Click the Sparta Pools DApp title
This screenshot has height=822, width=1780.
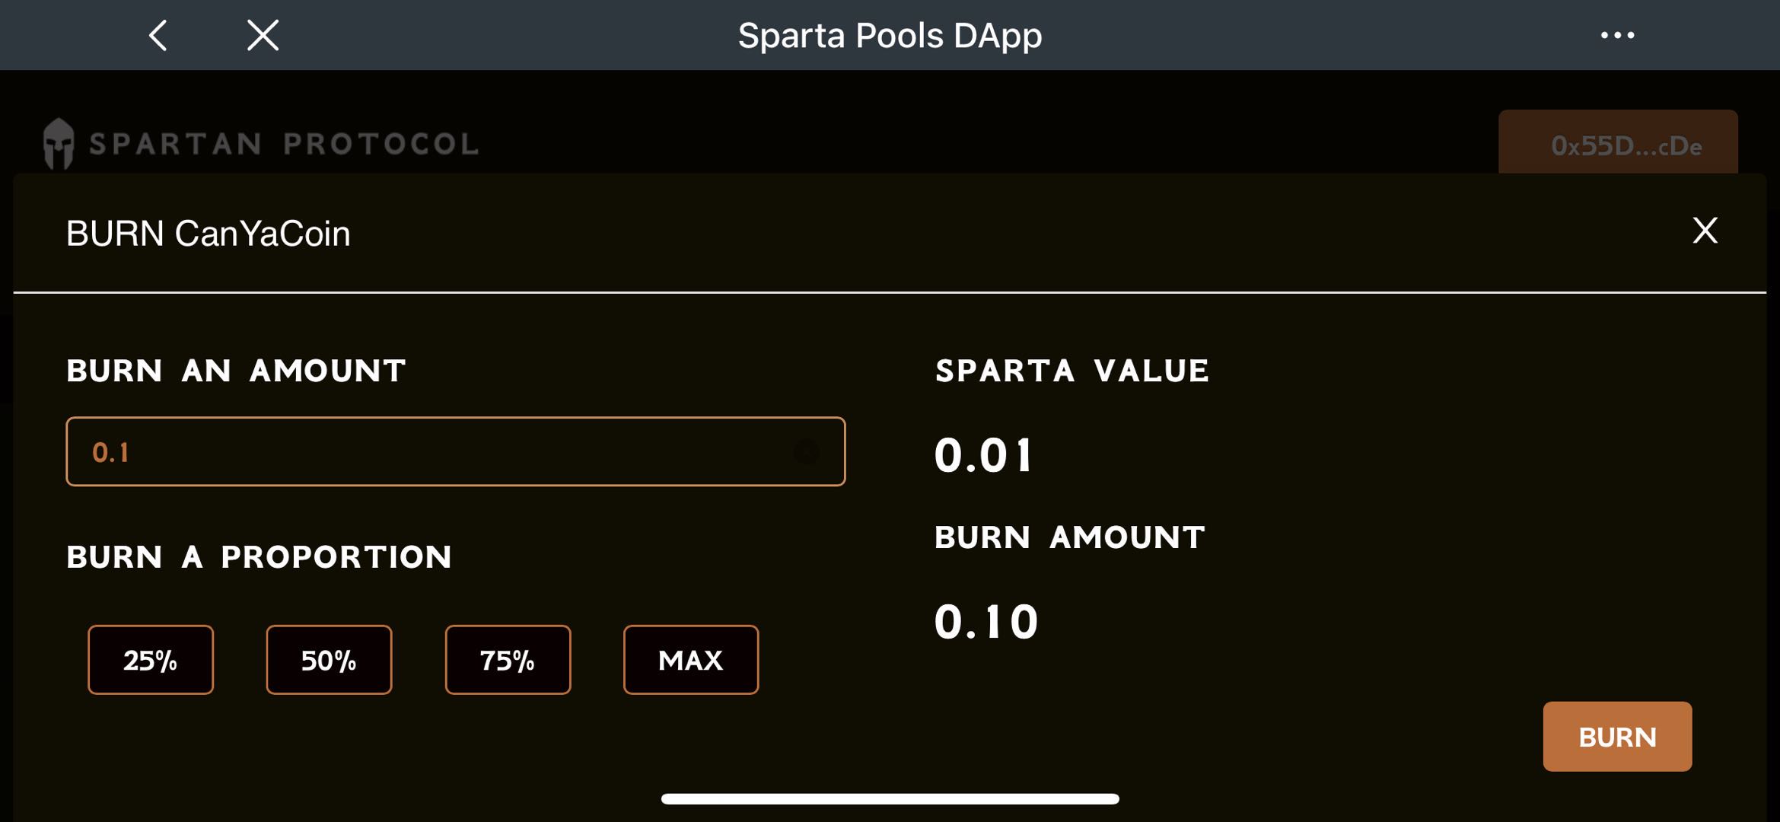coord(889,34)
